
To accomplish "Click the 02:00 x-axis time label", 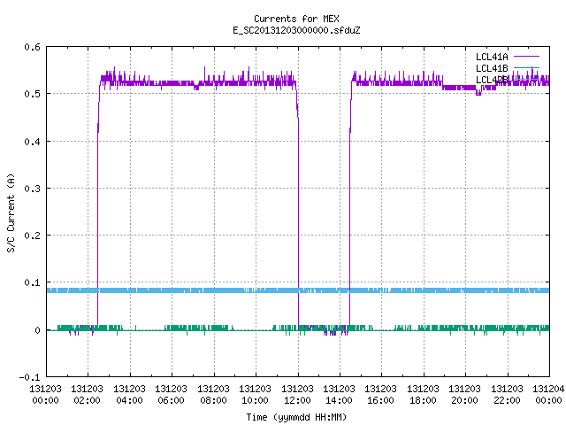I will [x=87, y=400].
